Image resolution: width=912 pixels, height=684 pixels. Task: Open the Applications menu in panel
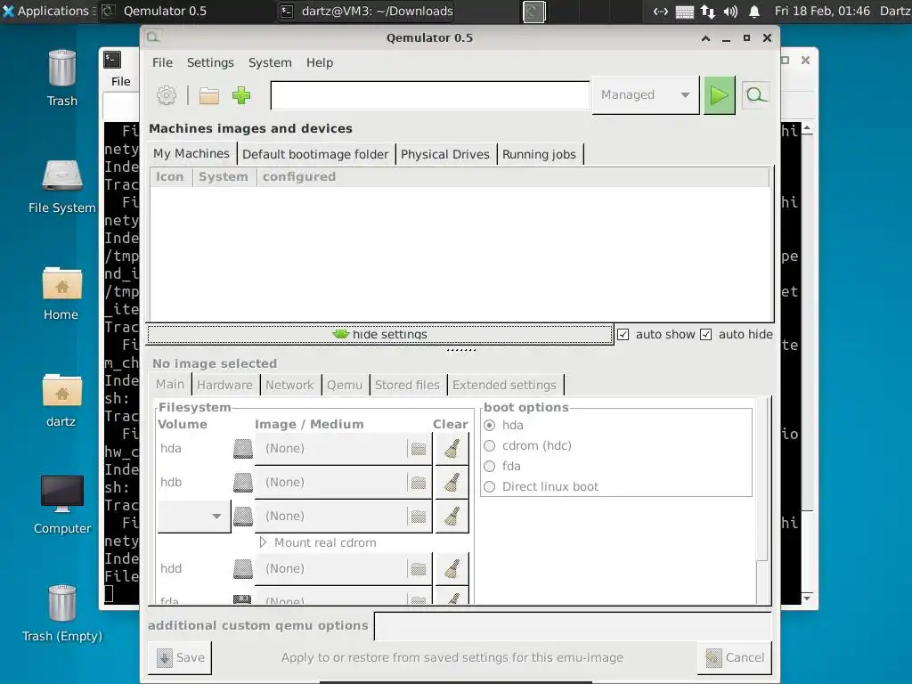46,11
